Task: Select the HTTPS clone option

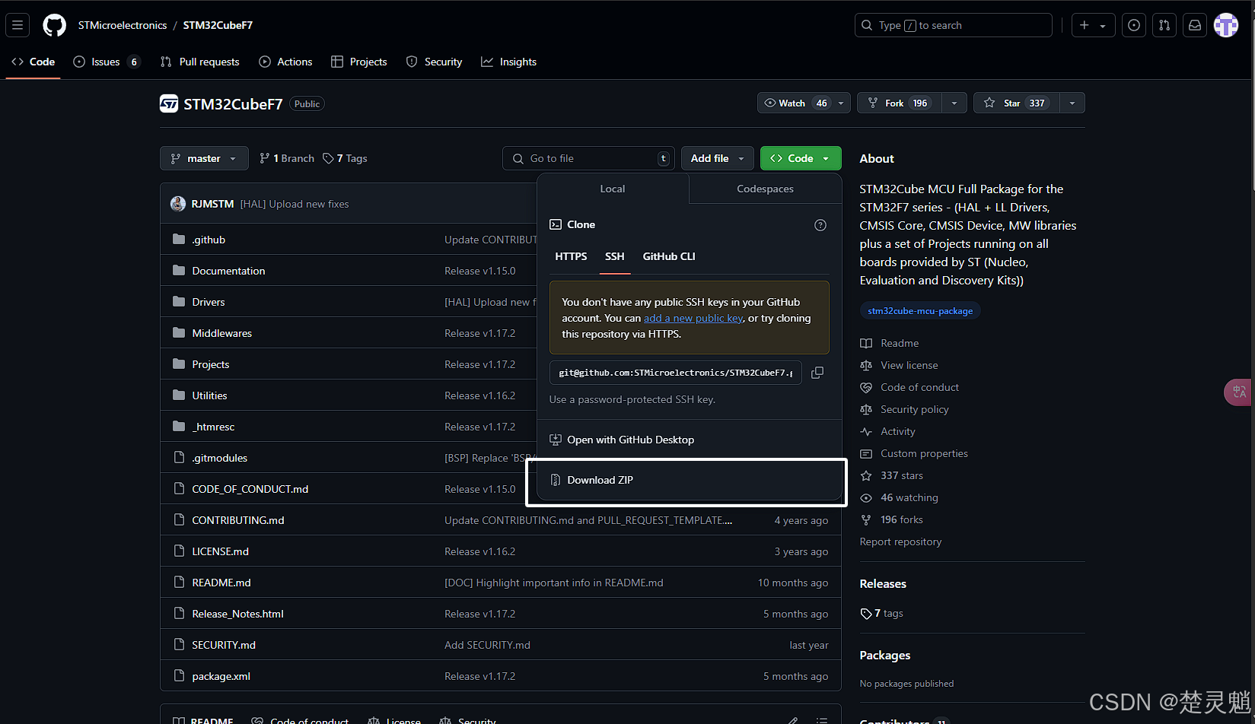Action: click(571, 256)
